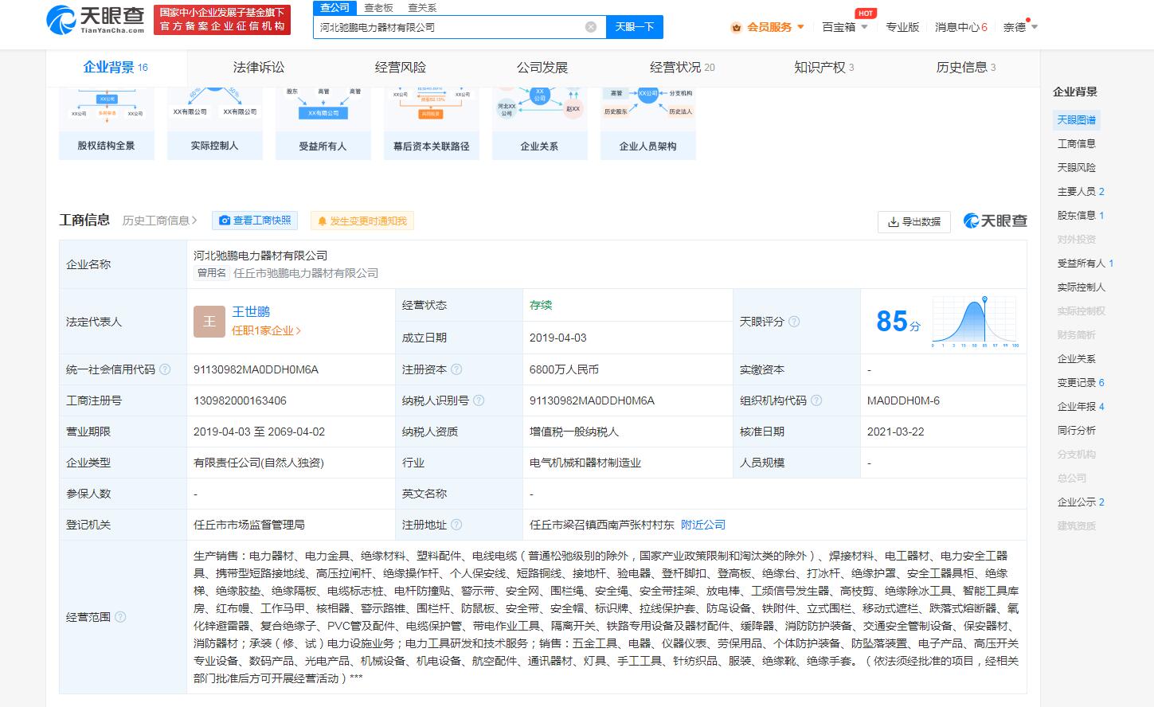Click 导出数据 export button
Viewport: 1154px width, 707px height.
pos(914,221)
